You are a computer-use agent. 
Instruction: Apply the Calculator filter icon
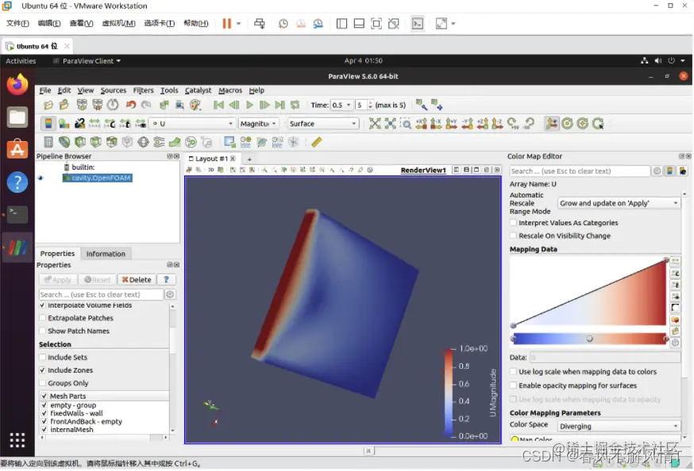[48, 142]
